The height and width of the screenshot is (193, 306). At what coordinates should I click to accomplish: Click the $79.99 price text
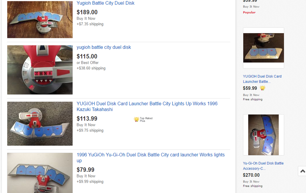click(86, 170)
